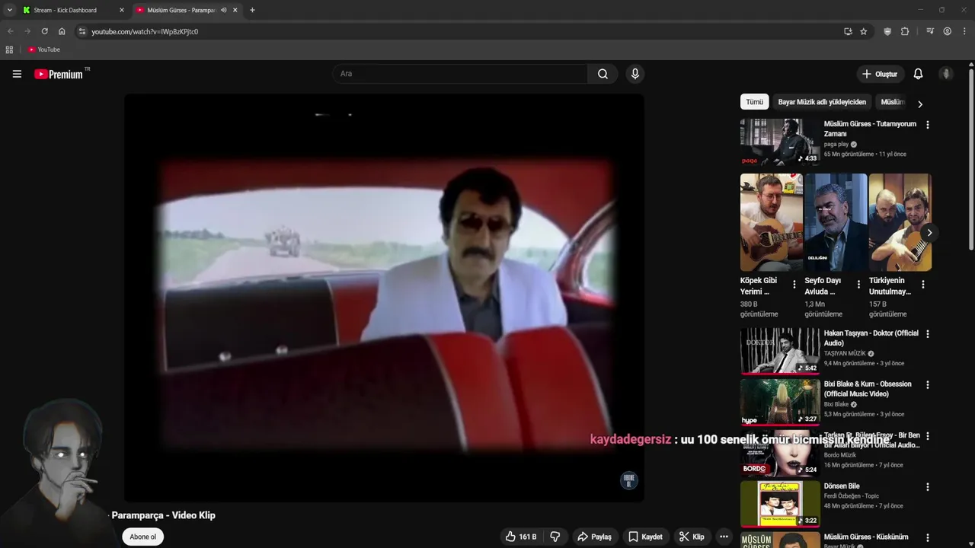
Task: Open options for Bir Ben Bir Allah video
Action: coord(927,436)
